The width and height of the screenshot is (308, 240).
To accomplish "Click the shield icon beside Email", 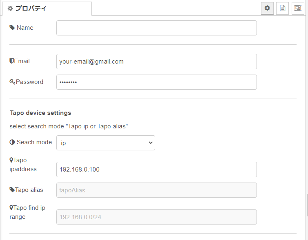I will pos(12,61).
